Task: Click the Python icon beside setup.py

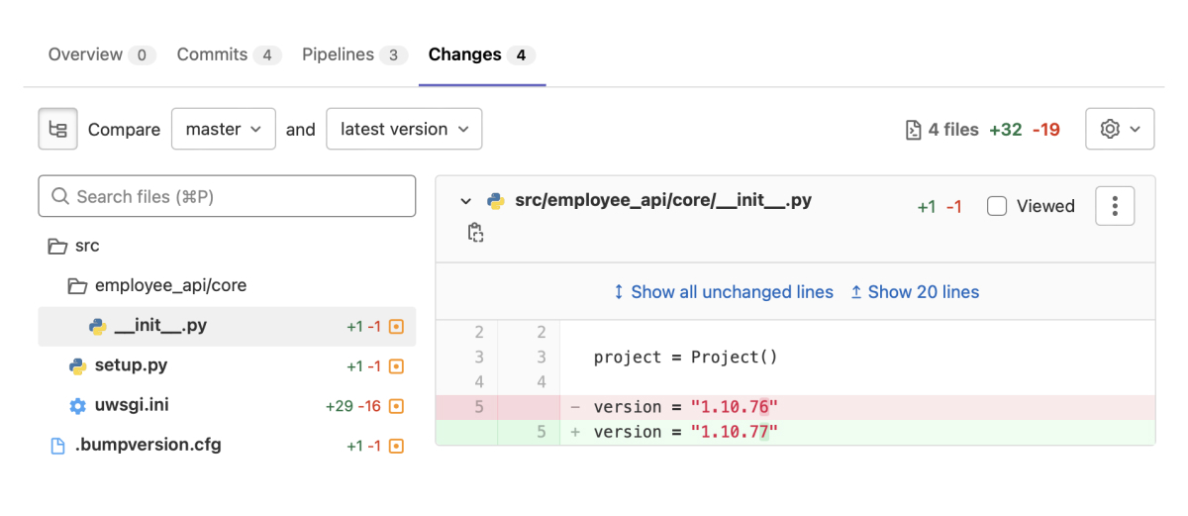Action: click(x=78, y=365)
